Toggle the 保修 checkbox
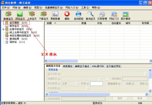Viewport: 152px width, 105px height. (x=138, y=84)
